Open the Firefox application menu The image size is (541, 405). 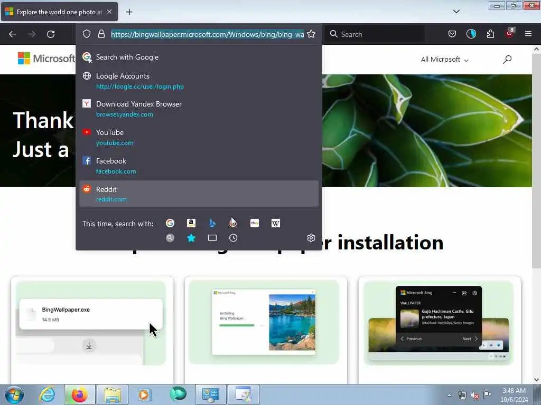528,34
